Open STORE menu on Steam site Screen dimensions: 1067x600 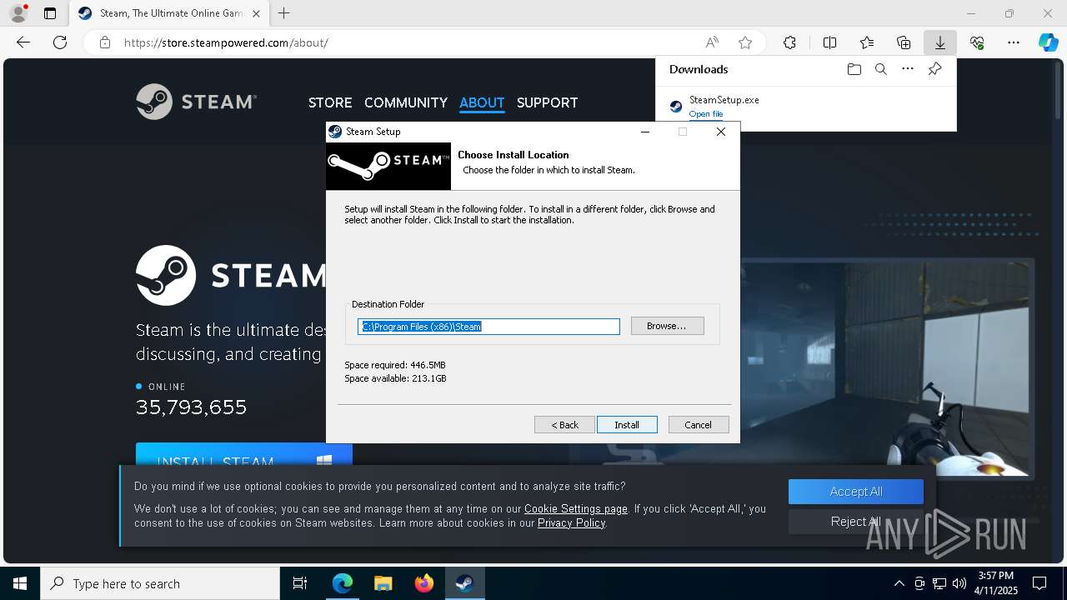(330, 102)
